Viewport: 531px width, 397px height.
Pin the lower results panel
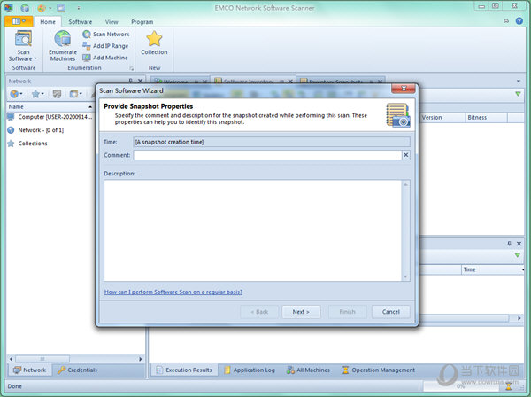pos(510,244)
